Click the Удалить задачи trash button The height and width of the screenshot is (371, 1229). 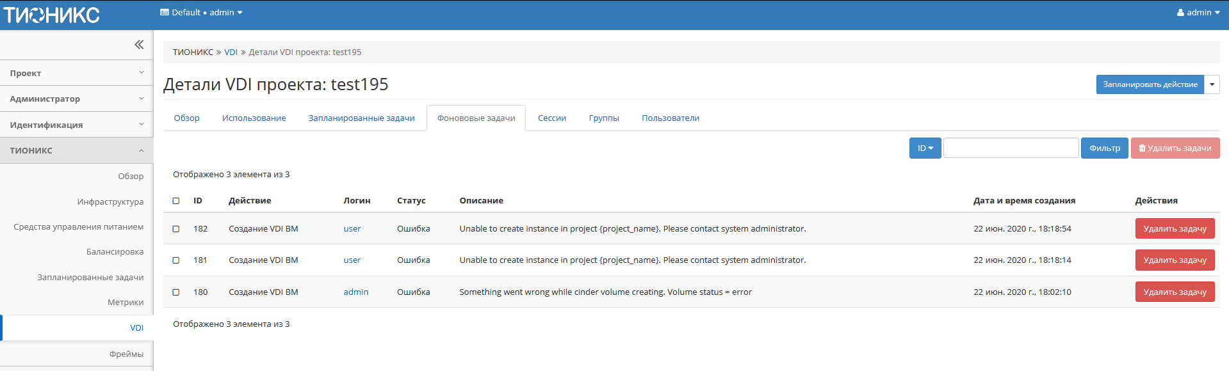point(1175,148)
